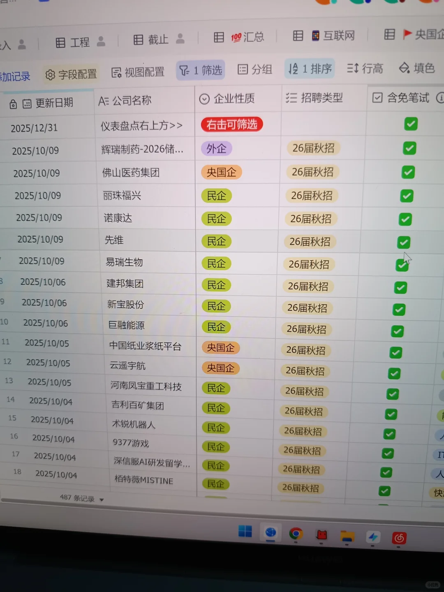The image size is (444, 592).
Task: Open the Windows Start menu
Action: click(245, 531)
